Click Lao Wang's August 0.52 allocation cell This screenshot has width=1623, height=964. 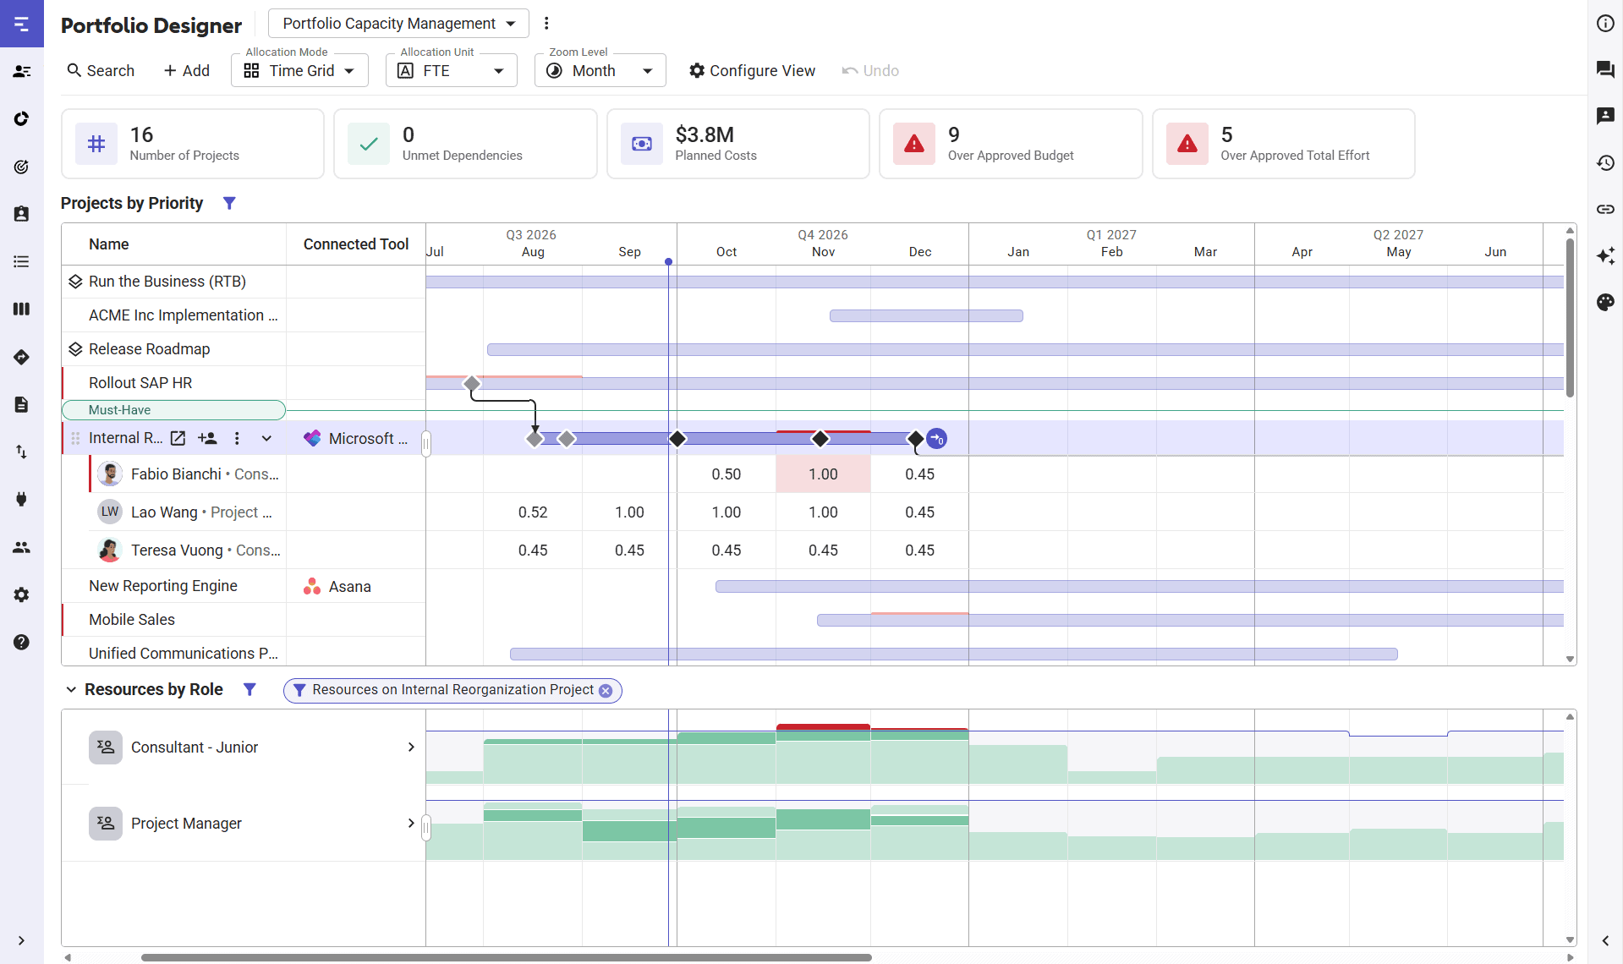533,512
